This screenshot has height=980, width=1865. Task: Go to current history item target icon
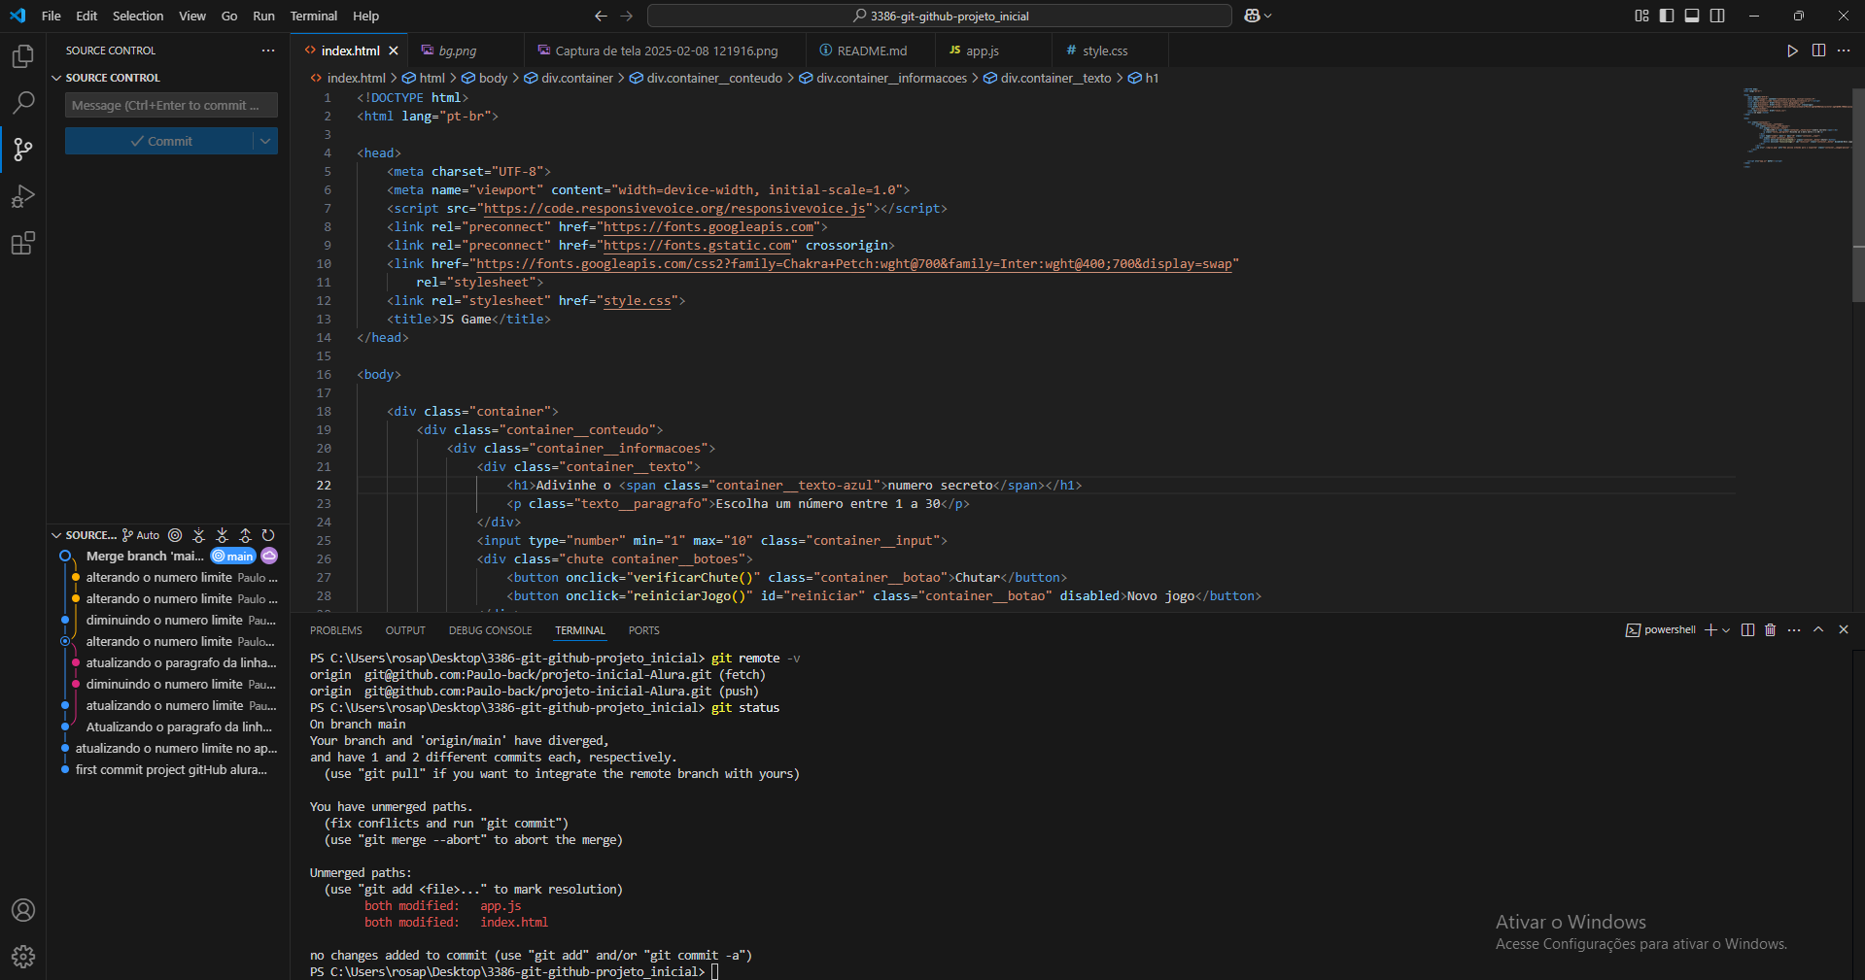coord(175,535)
